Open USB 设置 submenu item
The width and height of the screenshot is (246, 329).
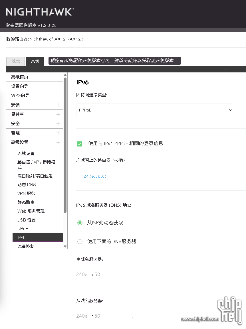click(x=27, y=220)
